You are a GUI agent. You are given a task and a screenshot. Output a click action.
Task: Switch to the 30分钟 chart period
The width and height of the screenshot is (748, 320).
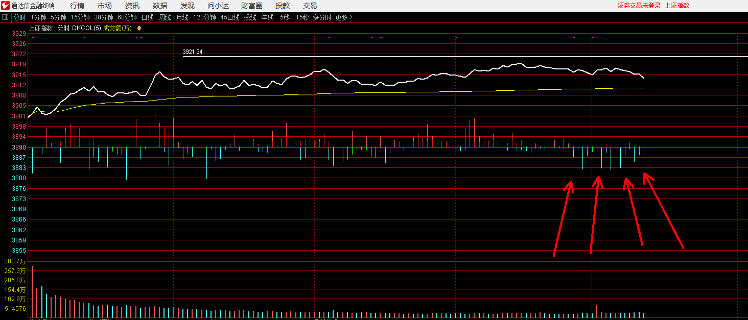(104, 17)
